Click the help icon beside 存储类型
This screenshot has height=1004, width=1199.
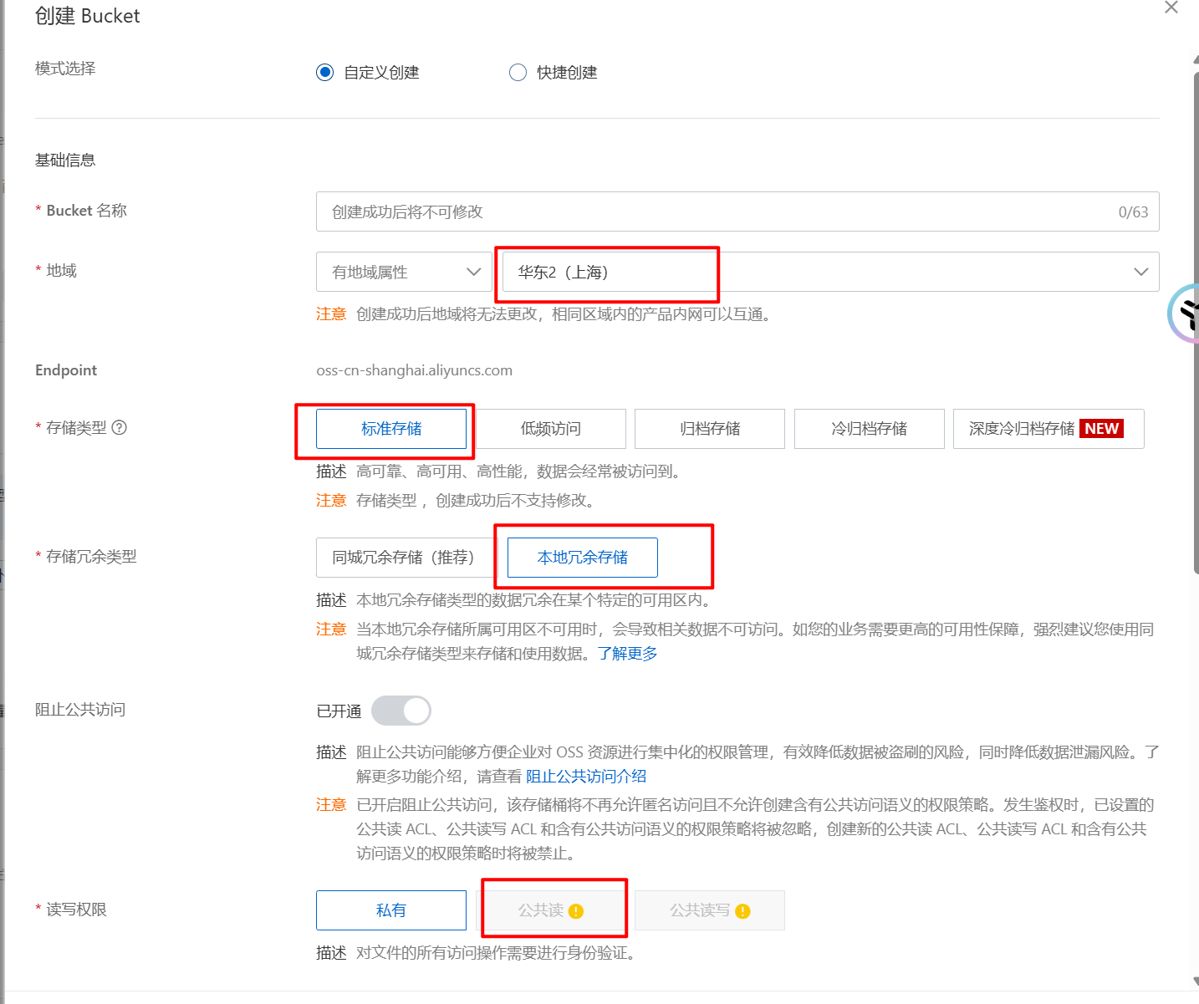coord(120,428)
